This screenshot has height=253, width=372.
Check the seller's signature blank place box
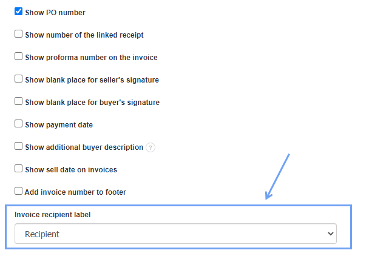click(x=19, y=79)
